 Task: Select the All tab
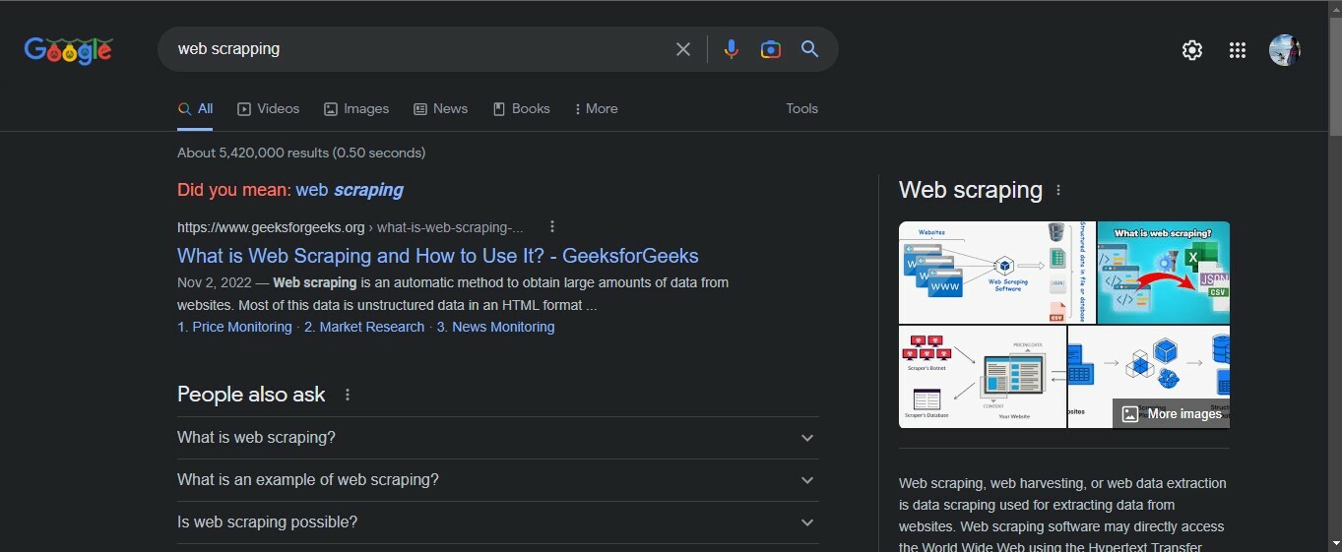click(195, 109)
